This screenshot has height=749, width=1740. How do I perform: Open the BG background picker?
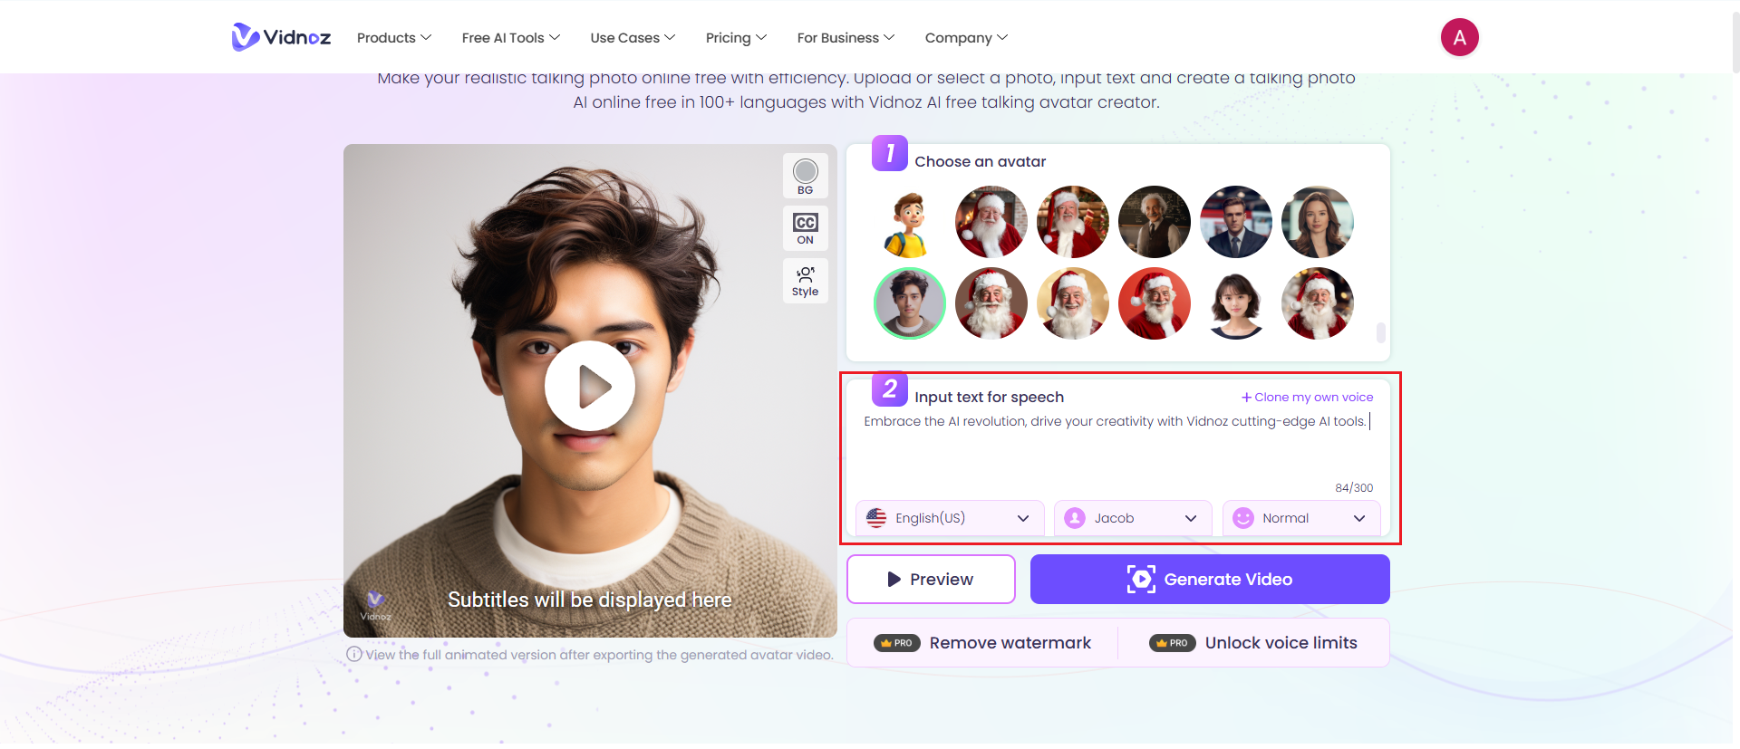pyautogui.click(x=805, y=176)
